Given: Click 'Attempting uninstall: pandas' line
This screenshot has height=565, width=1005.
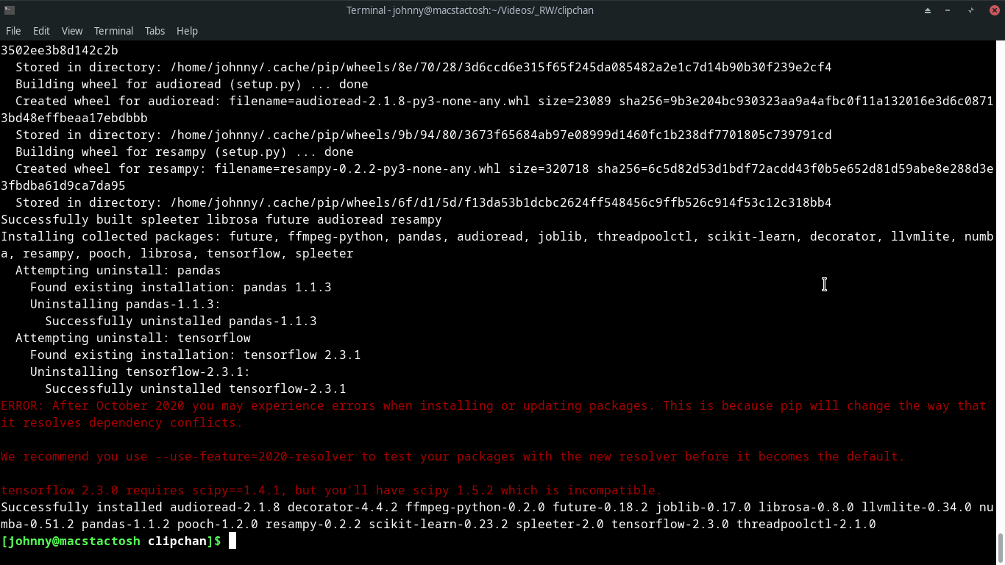Looking at the screenshot, I should [118, 270].
